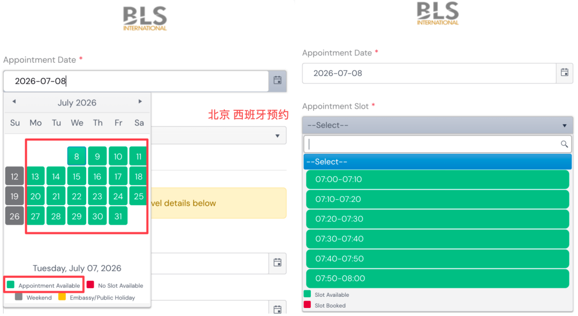The image size is (578, 316).
Task: Click the search magnifier icon in slot dropdown
Action: [x=564, y=144]
